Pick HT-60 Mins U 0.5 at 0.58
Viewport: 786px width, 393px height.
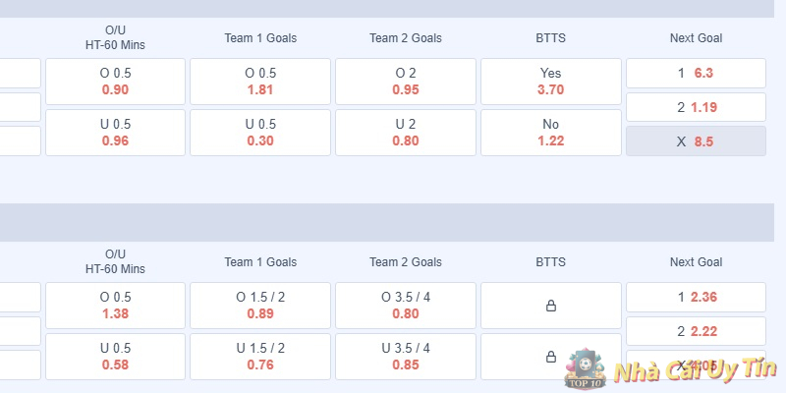pyautogui.click(x=115, y=357)
